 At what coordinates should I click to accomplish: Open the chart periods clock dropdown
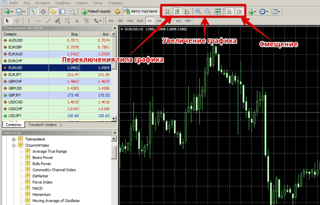click(264, 12)
